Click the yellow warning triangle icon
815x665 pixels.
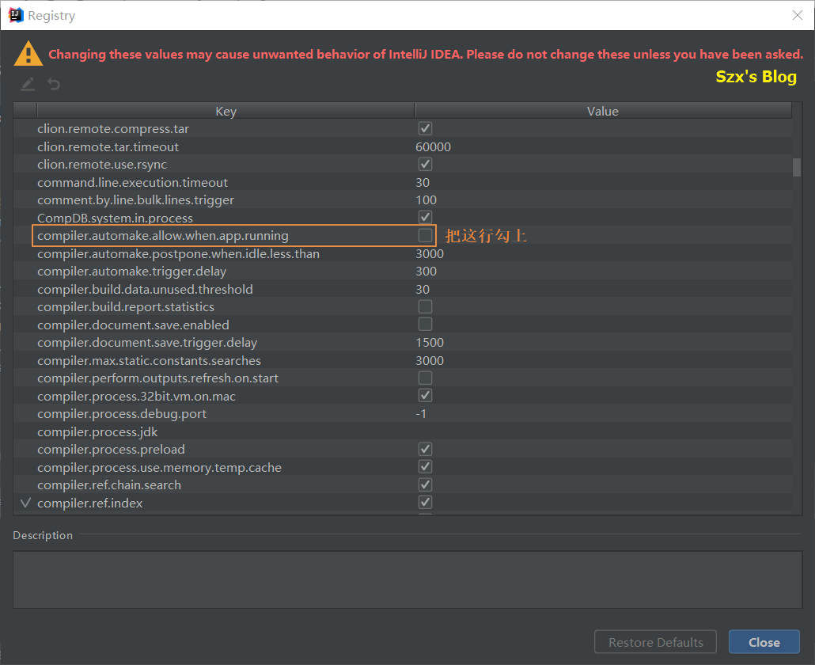28,54
